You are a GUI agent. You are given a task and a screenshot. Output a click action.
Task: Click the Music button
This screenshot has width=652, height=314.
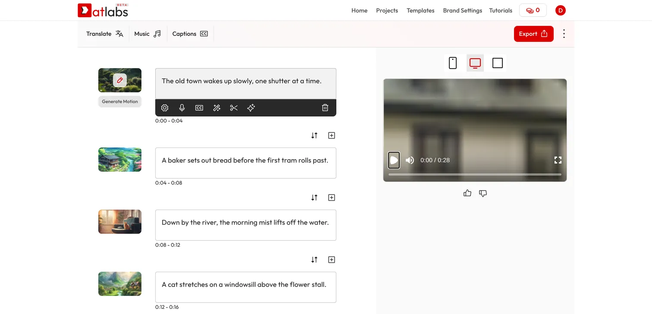pyautogui.click(x=147, y=34)
